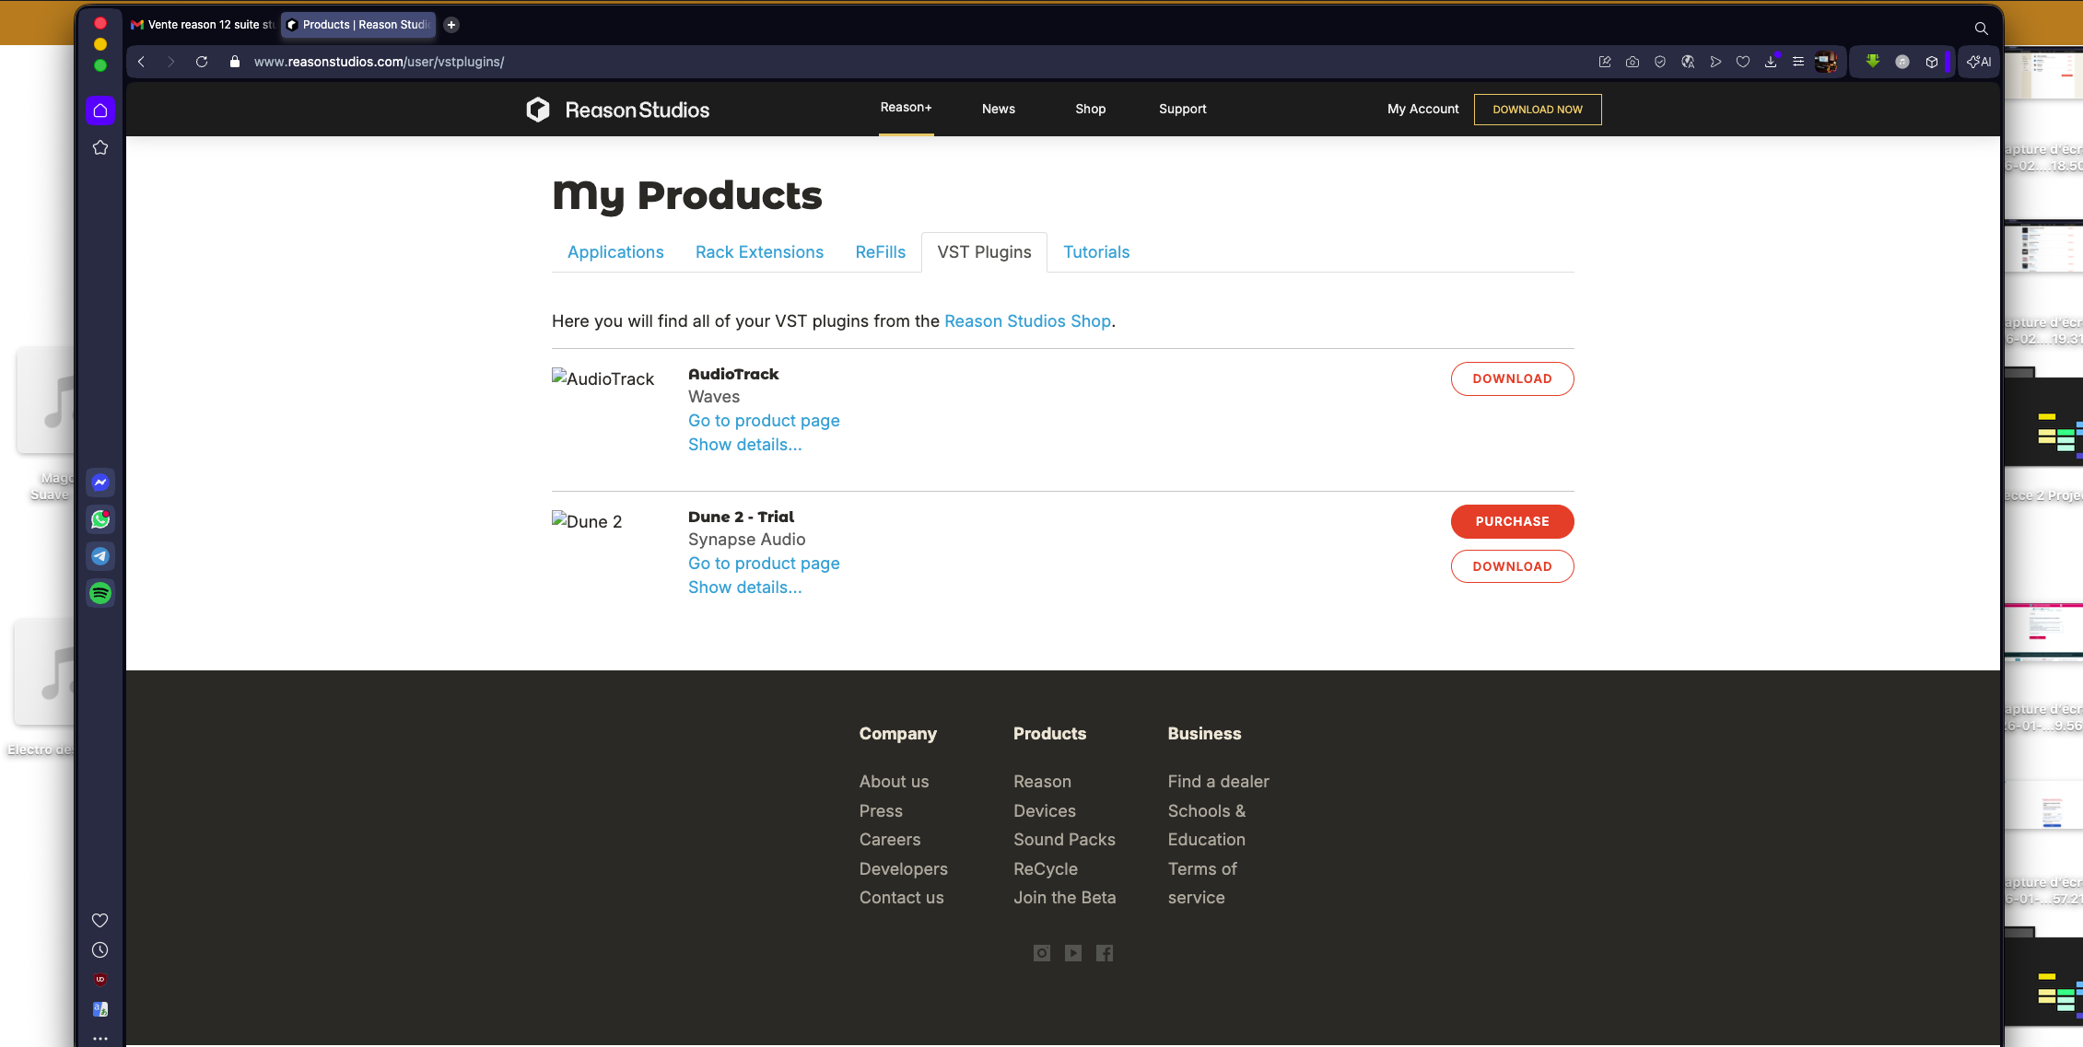2083x1047 pixels.
Task: Open Reason+ in the navigation menu
Action: [907, 108]
